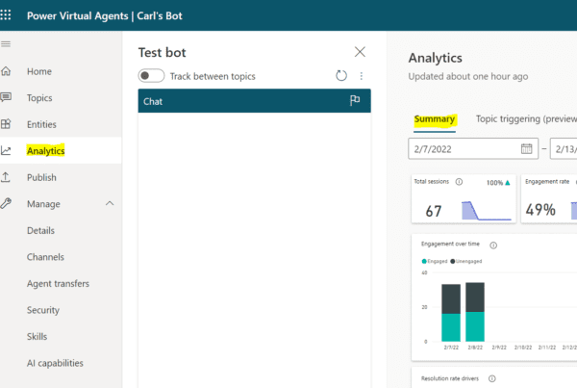Reset the test bot conversation

coord(341,76)
